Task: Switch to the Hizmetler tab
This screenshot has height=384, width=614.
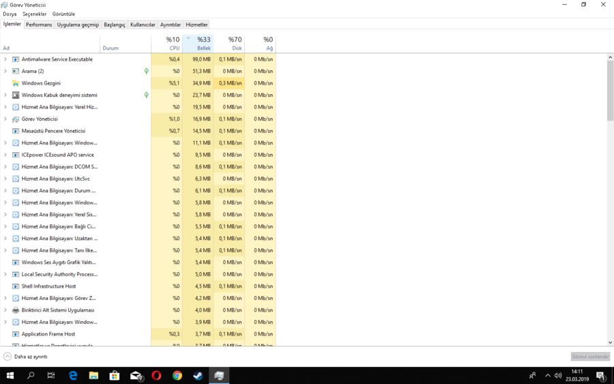Action: [x=196, y=25]
